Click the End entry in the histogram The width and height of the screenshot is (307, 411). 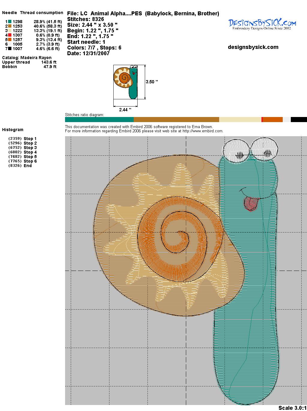28,166
